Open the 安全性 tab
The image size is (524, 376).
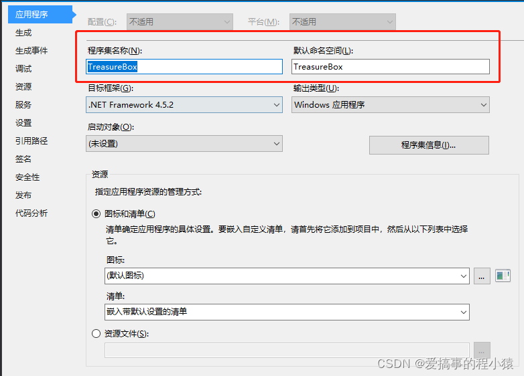tap(27, 177)
